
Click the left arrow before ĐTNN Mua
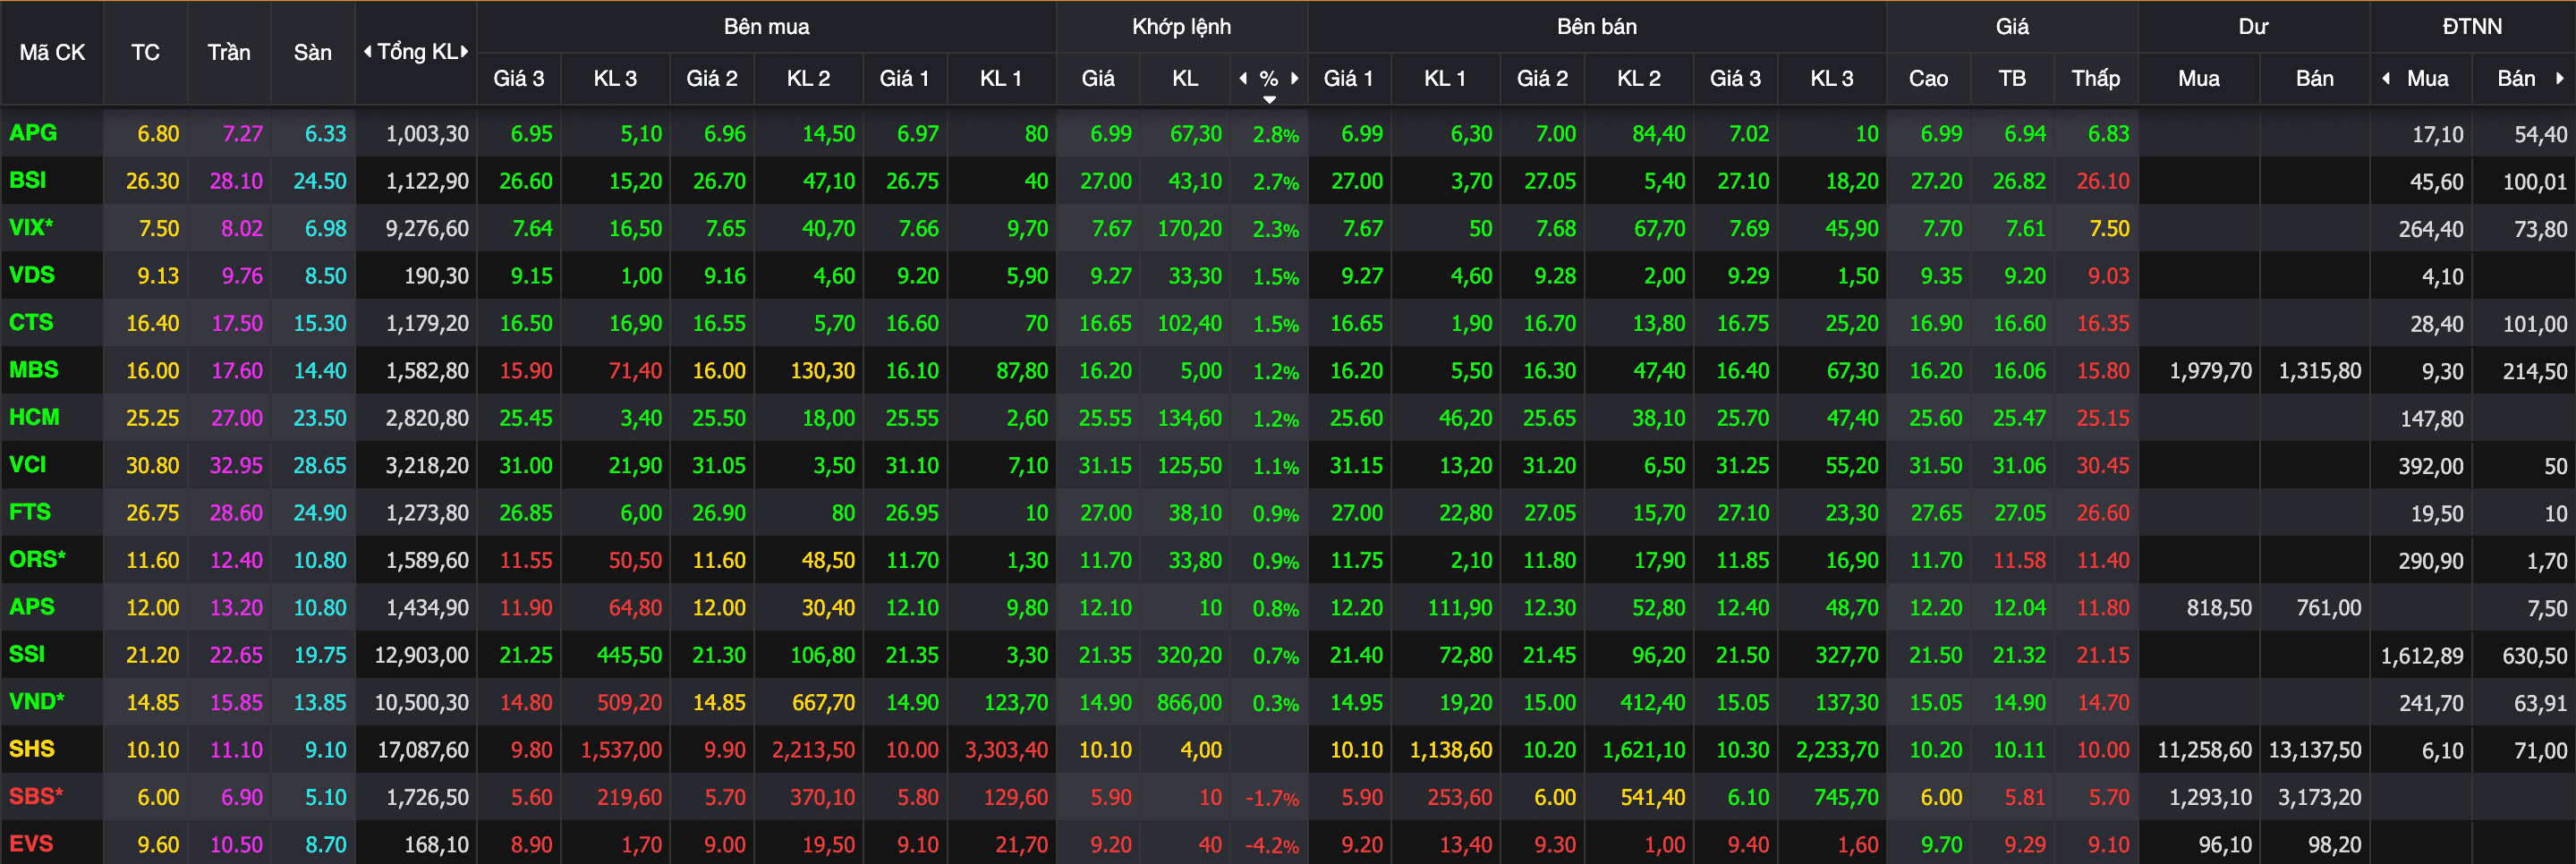tap(2386, 78)
